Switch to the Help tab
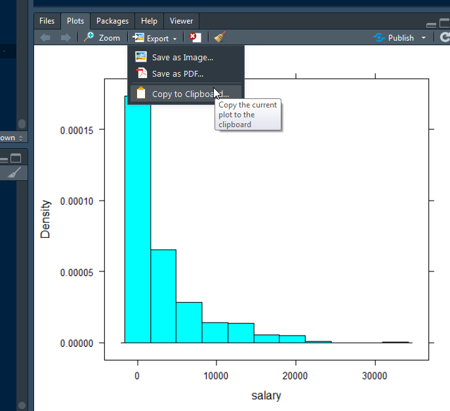 tap(149, 21)
